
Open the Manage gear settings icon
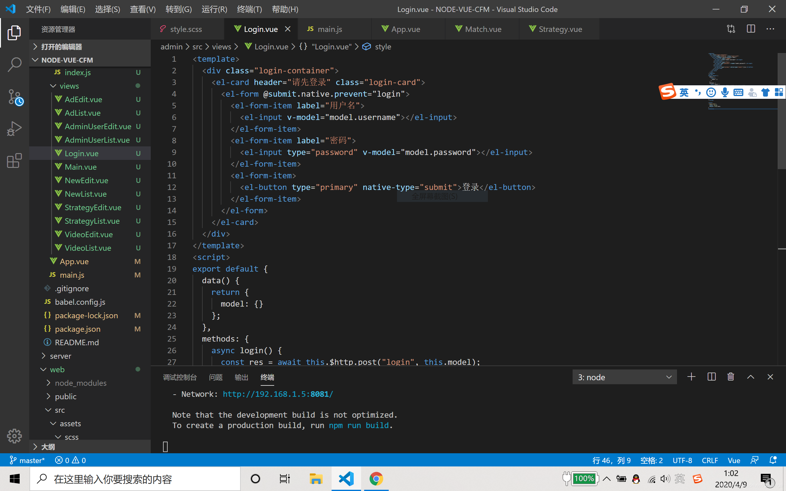coord(14,436)
